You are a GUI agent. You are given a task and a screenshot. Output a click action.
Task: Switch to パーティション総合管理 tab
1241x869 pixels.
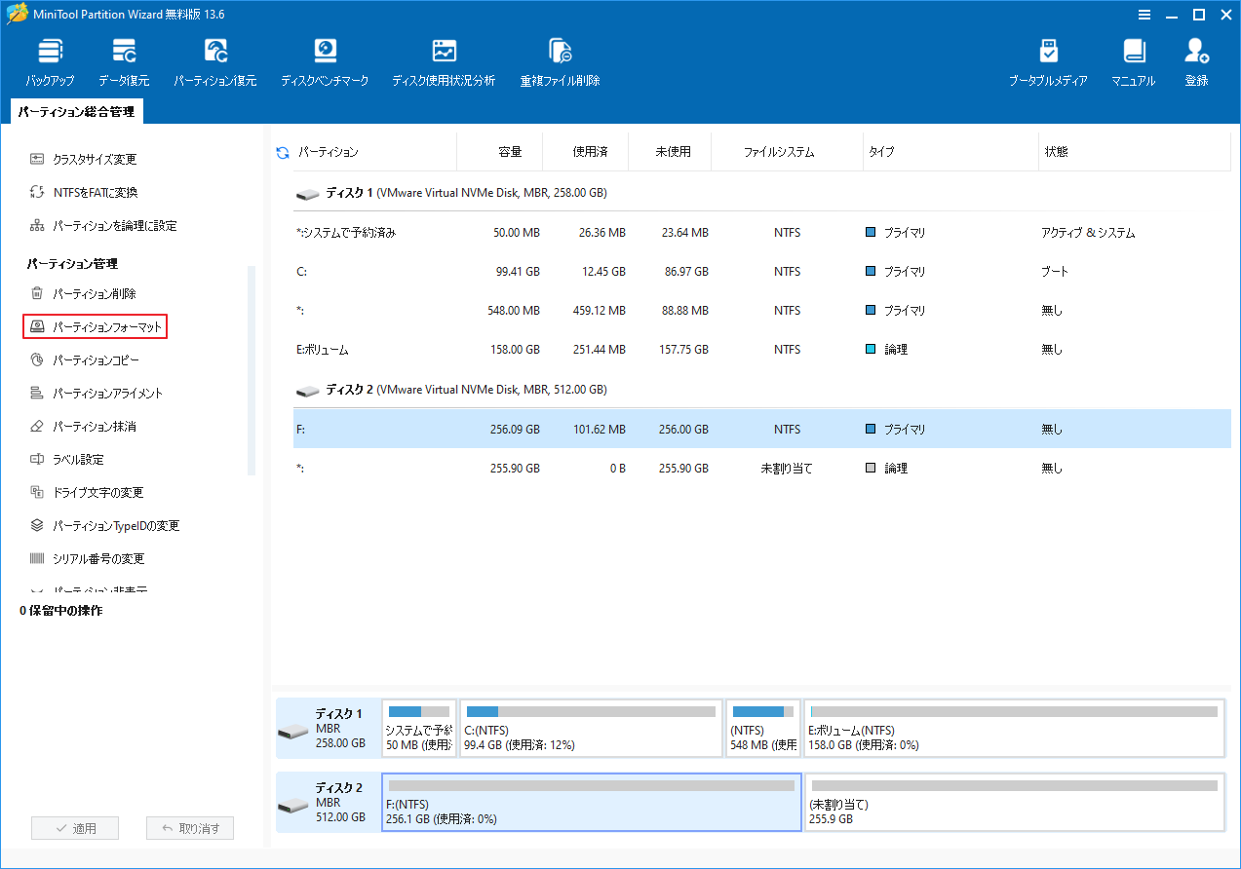[76, 112]
